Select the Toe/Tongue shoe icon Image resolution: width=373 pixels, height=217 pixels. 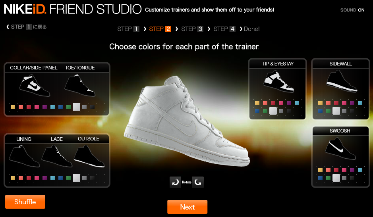click(80, 86)
